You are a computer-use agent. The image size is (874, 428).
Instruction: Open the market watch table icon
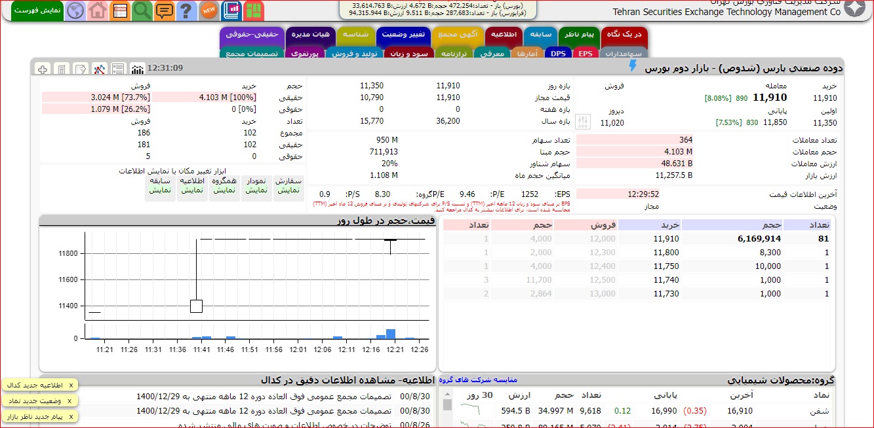pyautogui.click(x=120, y=10)
